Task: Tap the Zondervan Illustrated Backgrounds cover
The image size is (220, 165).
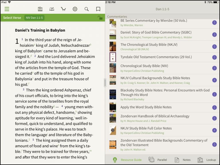Action: point(113,144)
